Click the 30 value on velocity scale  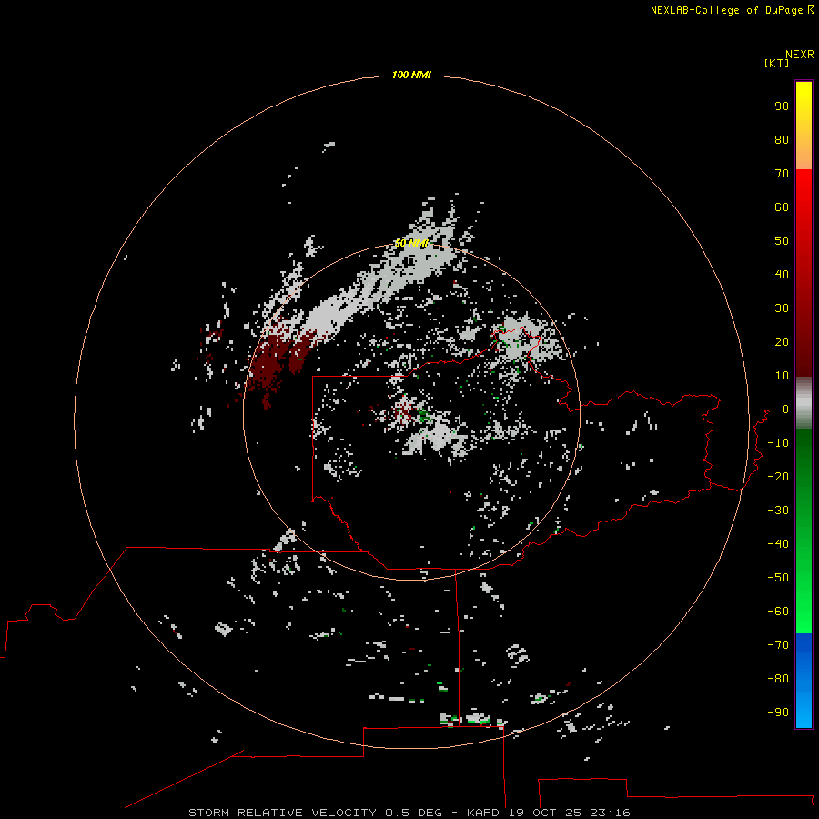click(x=782, y=308)
